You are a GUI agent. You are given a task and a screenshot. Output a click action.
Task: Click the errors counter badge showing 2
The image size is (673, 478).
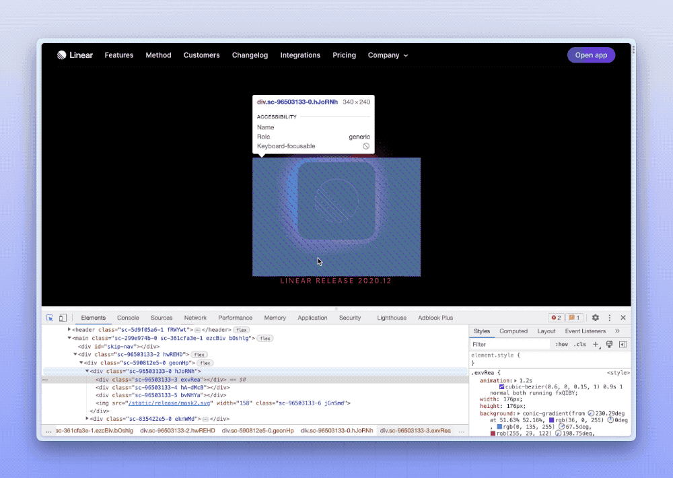point(556,318)
